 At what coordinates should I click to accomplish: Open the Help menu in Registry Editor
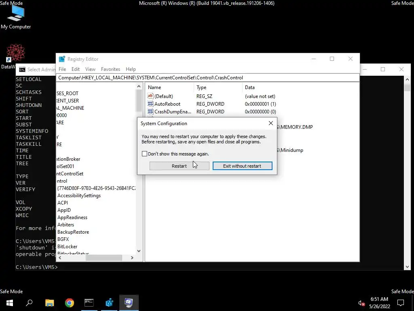pos(131,69)
